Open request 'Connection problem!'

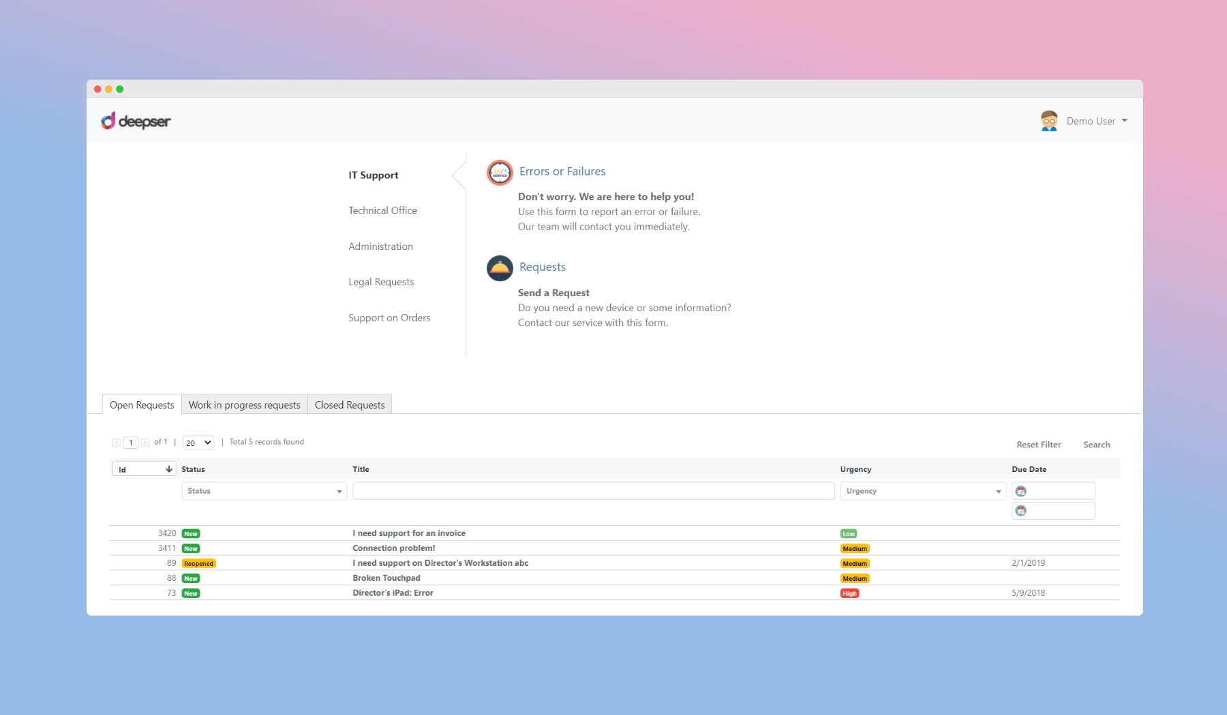[394, 548]
